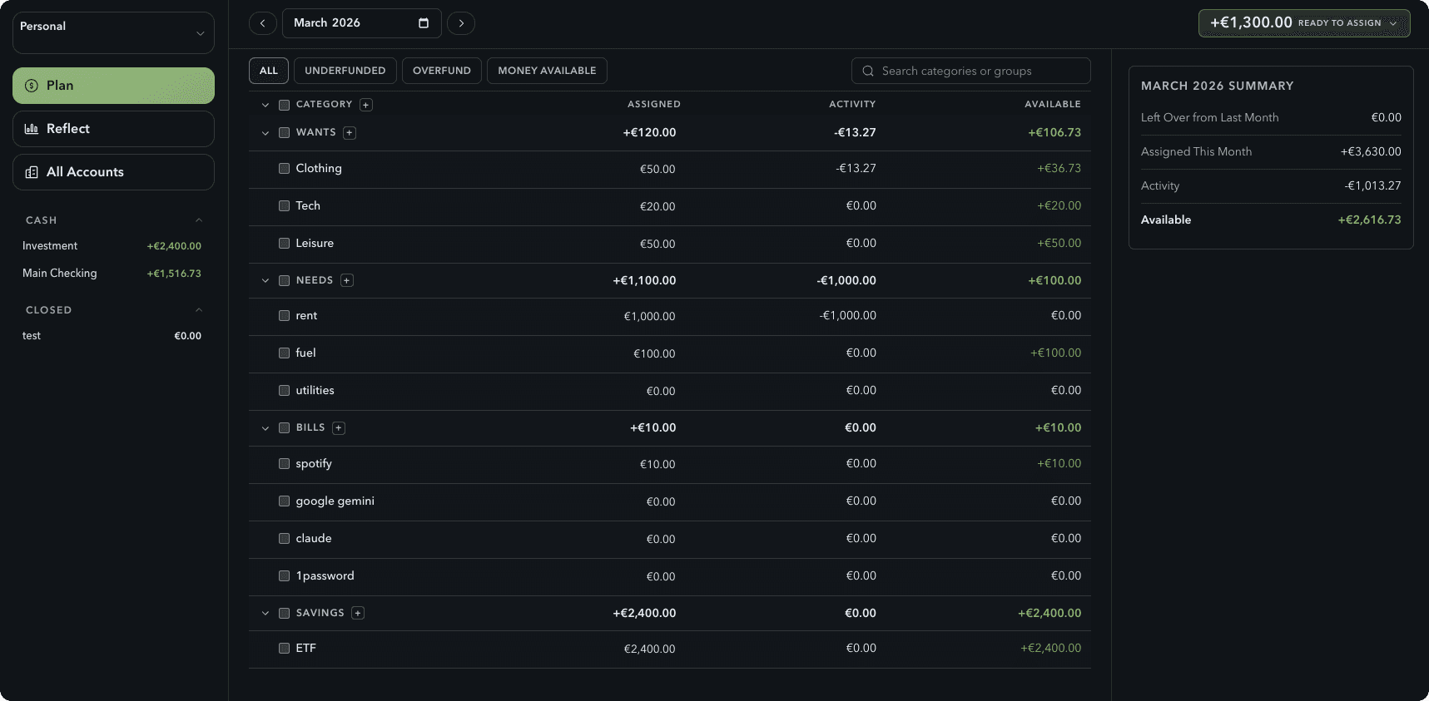Click ETF assigned amount €2,400.00

coord(649,649)
